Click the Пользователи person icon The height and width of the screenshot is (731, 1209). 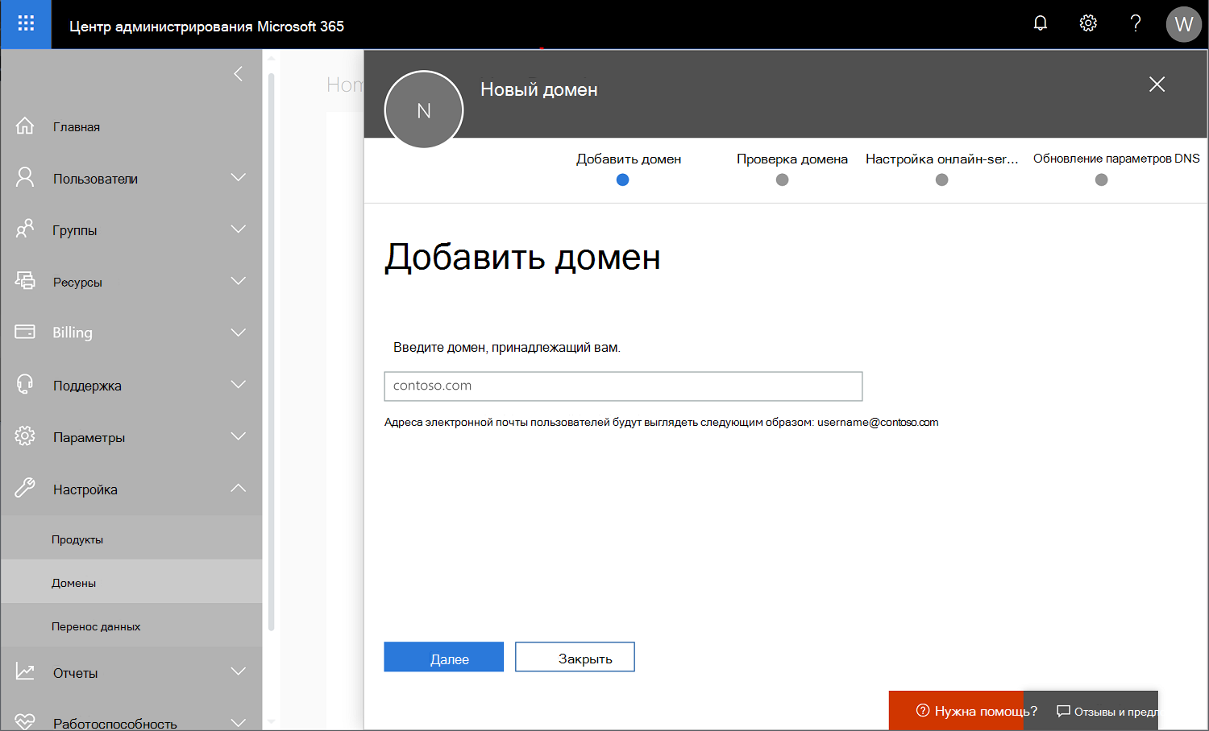coord(25,178)
